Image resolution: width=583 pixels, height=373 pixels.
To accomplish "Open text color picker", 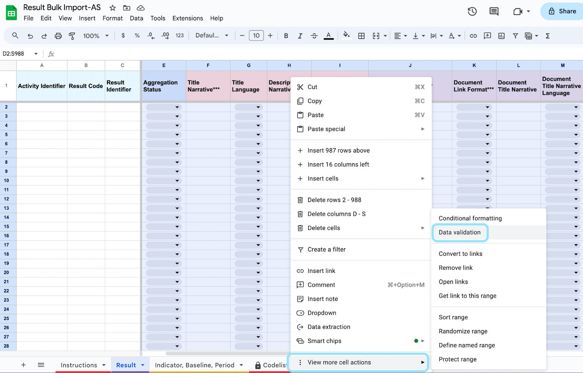I will point(328,36).
